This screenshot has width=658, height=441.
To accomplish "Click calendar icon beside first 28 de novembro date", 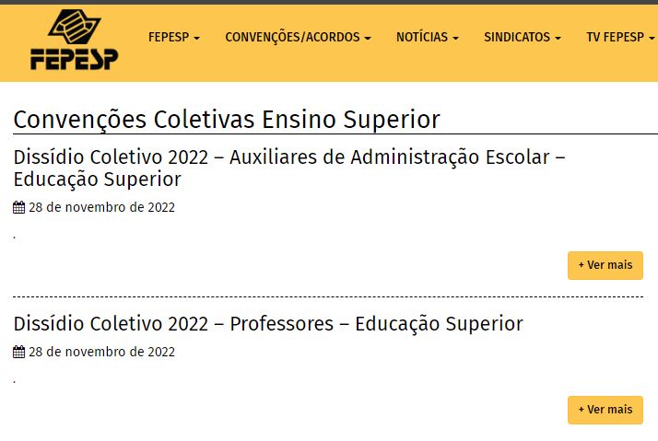I will point(18,208).
